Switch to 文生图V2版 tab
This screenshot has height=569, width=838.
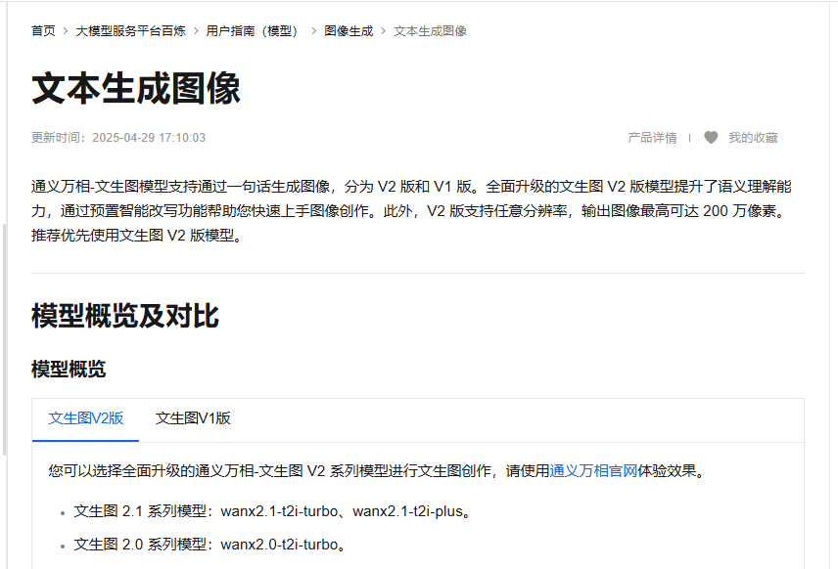coord(86,418)
